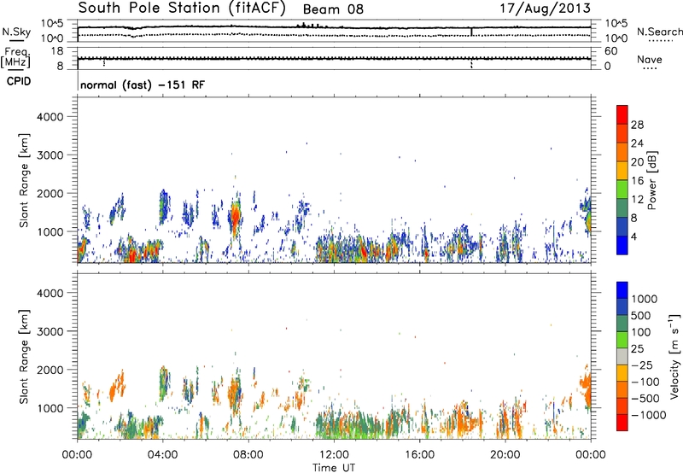Click the '-25' Velocity colorbar tick label
Screen dimensions: 683x473
click(x=641, y=365)
